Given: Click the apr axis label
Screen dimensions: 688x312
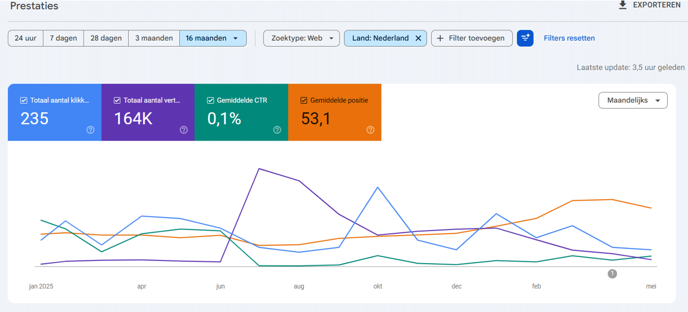Looking at the screenshot, I should click(142, 286).
